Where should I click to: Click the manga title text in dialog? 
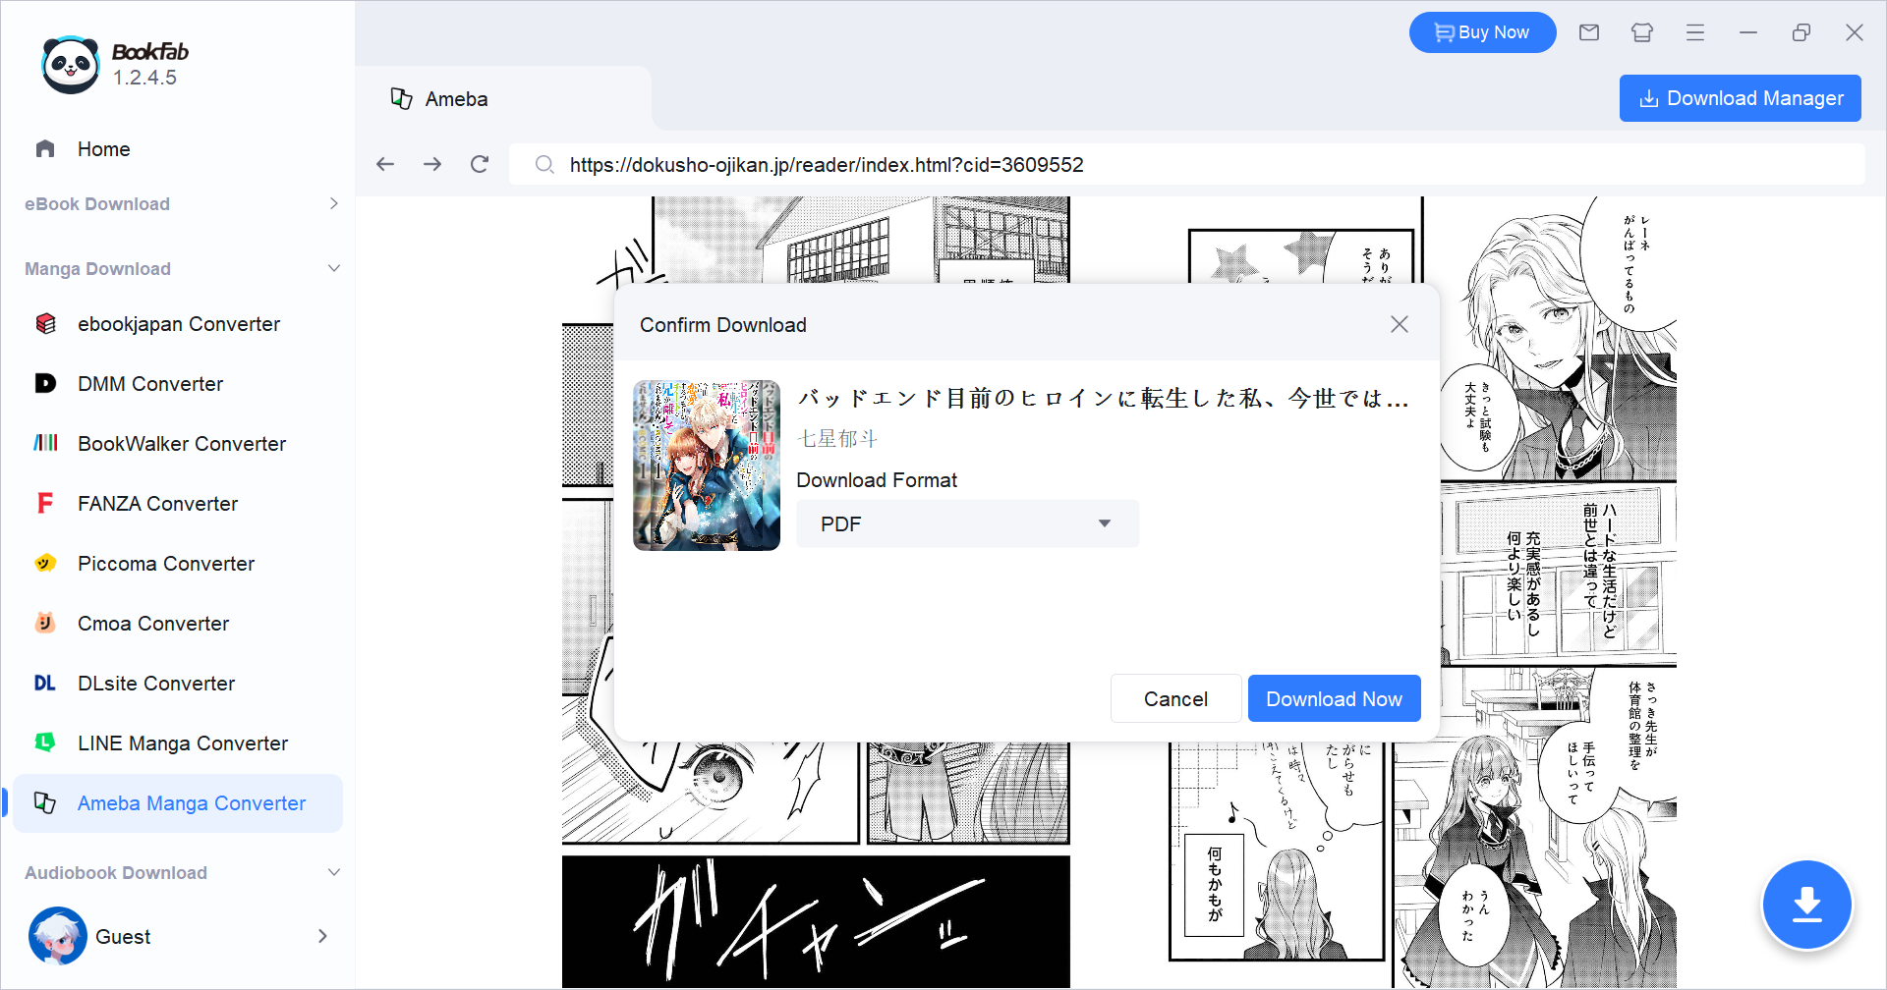[x=1104, y=398]
